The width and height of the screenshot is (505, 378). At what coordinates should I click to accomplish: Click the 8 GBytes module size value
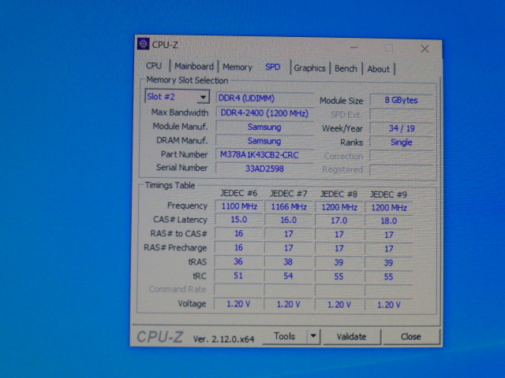pos(401,100)
